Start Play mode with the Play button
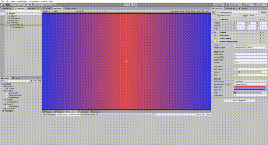This screenshot has height=145, width=268. click(x=127, y=5)
